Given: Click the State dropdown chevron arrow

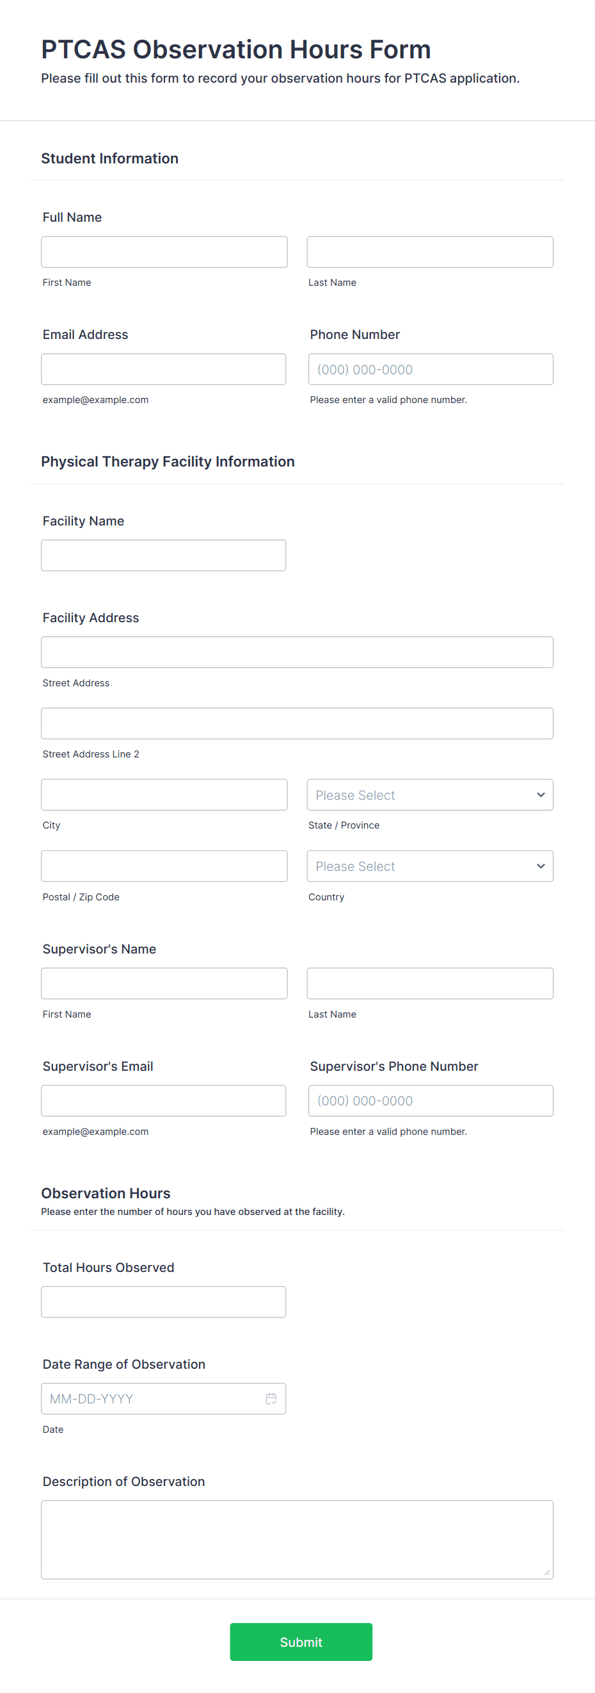Looking at the screenshot, I should click(x=541, y=795).
